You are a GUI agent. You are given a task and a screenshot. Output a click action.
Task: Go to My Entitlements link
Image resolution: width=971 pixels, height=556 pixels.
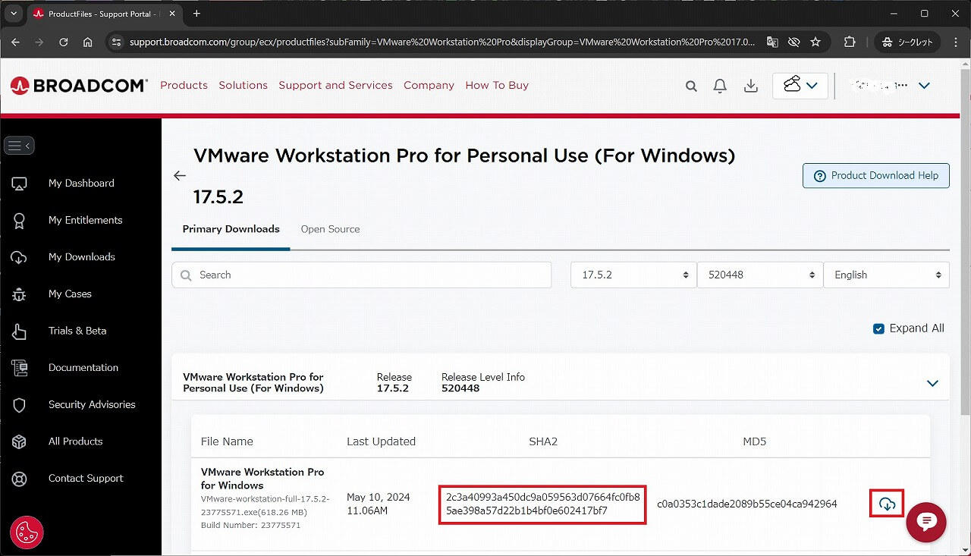tap(85, 220)
